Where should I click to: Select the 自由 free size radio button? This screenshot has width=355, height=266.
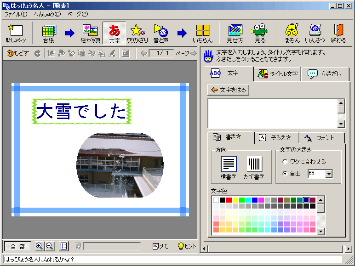click(x=285, y=174)
